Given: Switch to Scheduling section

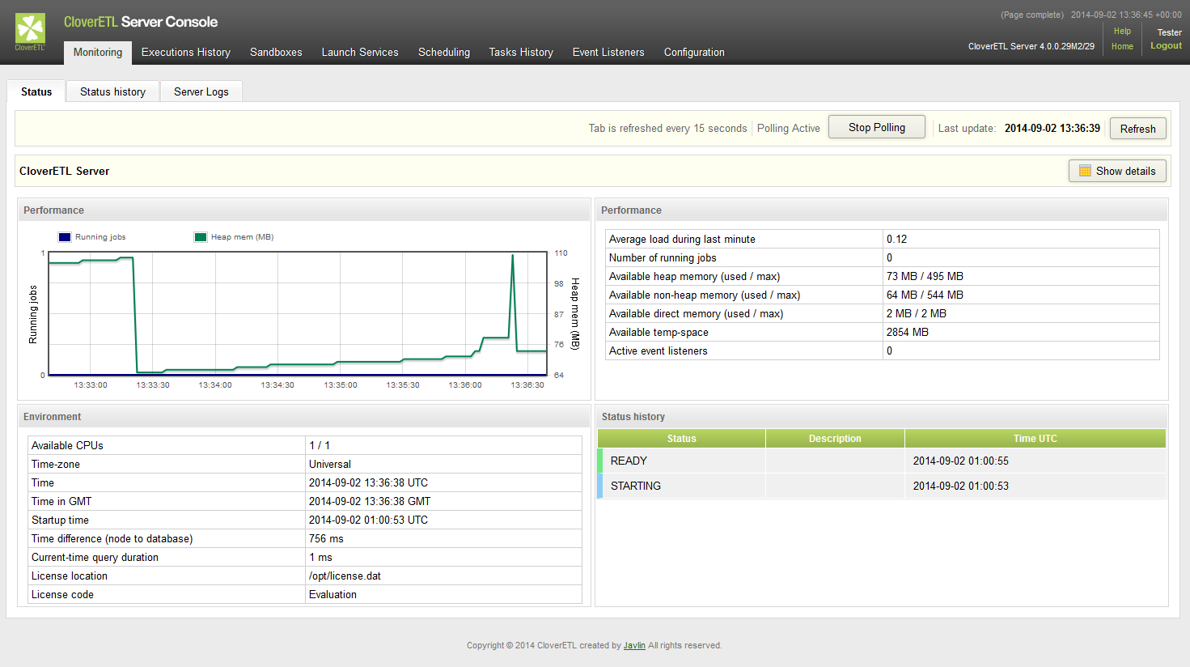Looking at the screenshot, I should pos(444,52).
